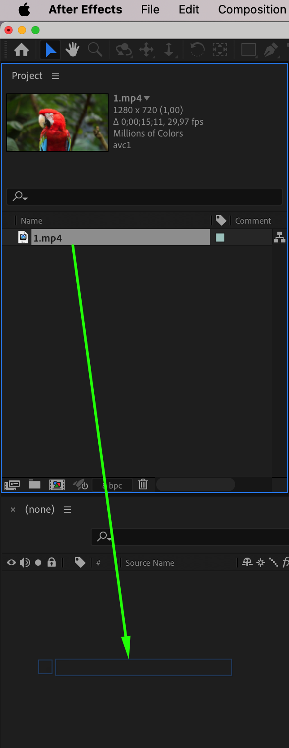Create a new folder in Project panel
Viewport: 289px width, 748px height.
click(35, 484)
